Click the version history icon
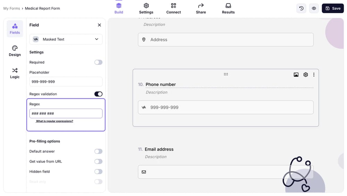Image resolution: width=347 pixels, height=196 pixels. point(301,8)
